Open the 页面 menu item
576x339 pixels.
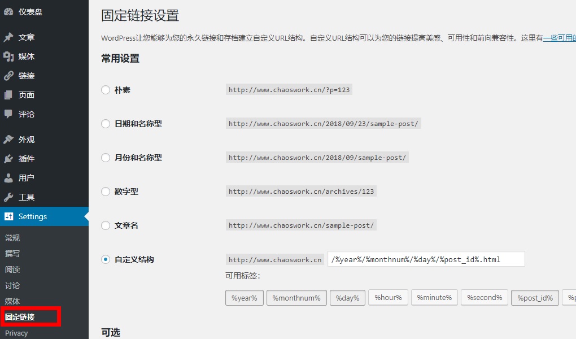click(44, 95)
